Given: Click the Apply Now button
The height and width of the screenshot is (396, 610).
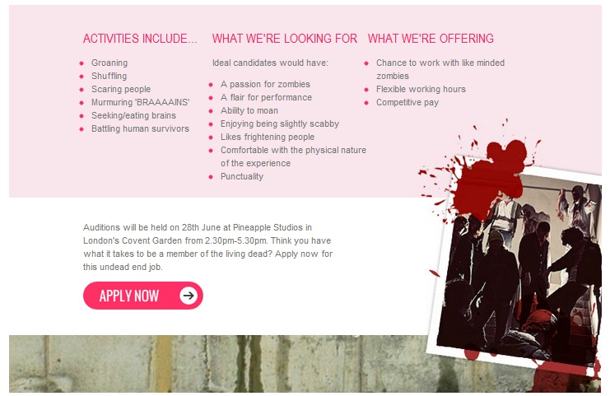Looking at the screenshot, I should [142, 296].
